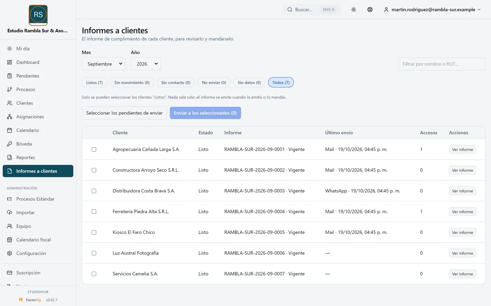
Task: Switch to the Sin contacto (0) filter
Action: click(176, 83)
